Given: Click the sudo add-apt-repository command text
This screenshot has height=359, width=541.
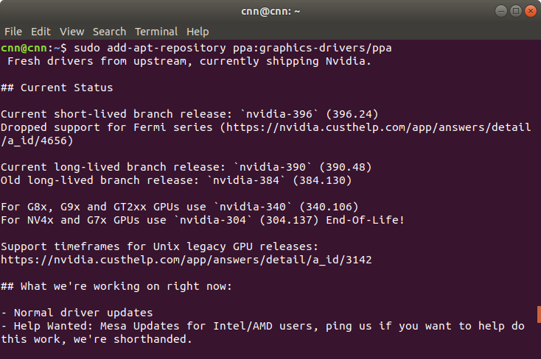Looking at the screenshot, I should coord(150,48).
